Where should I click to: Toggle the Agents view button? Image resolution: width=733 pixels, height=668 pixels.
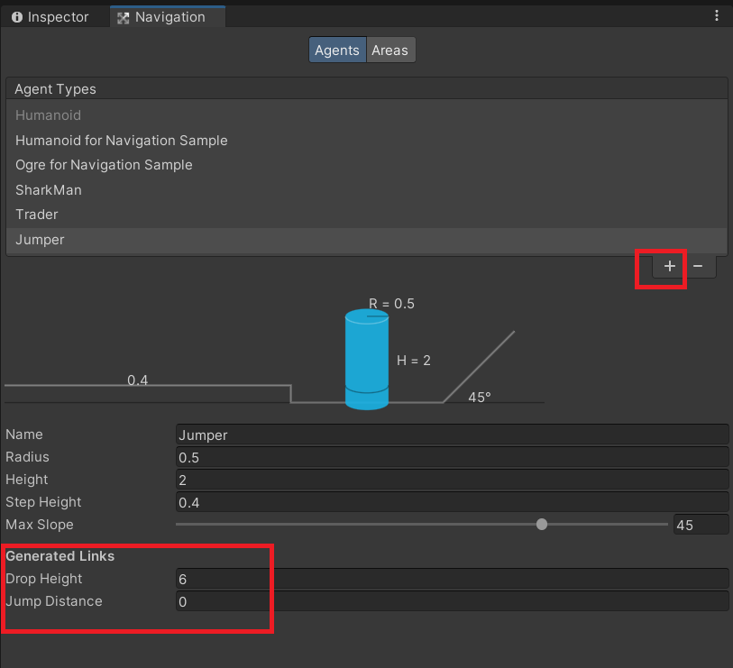[337, 50]
